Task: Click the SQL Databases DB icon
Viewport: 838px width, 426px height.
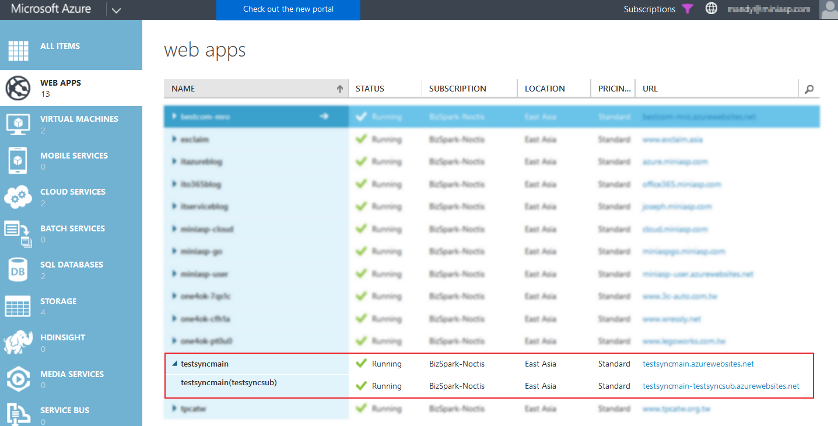Action: point(18,270)
